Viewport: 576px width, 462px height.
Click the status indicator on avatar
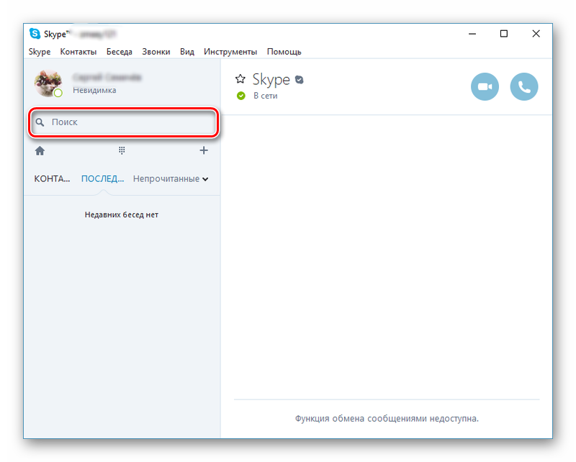tap(58, 94)
